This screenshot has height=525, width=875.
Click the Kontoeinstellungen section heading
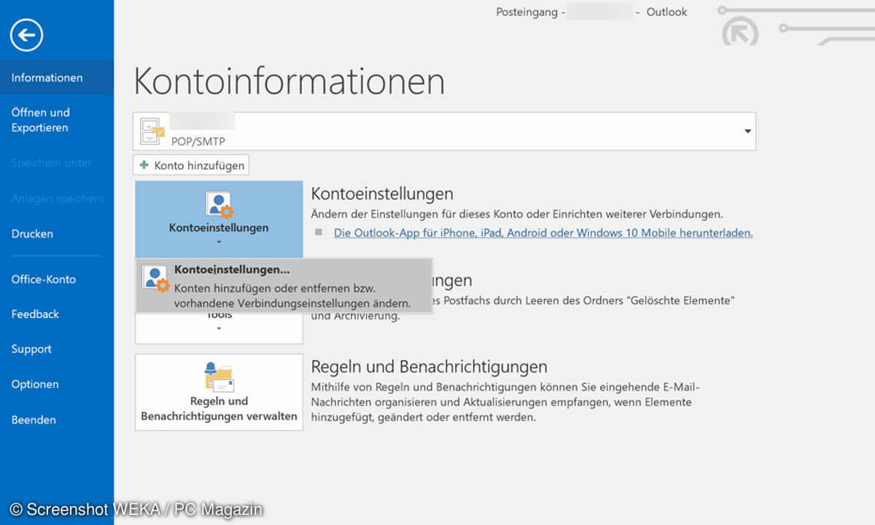382,194
